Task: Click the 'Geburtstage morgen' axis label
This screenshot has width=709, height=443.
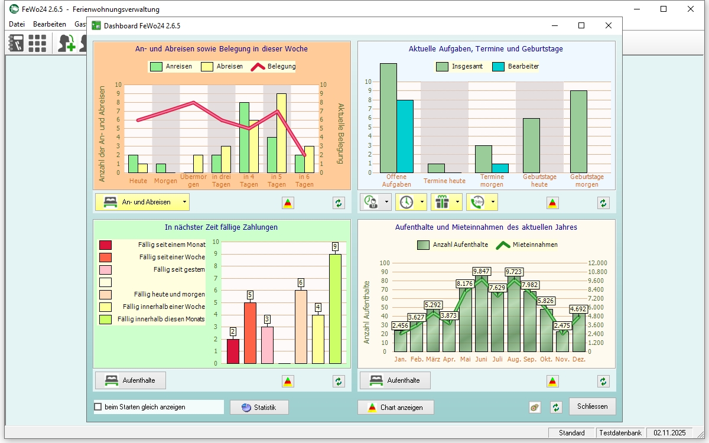Action: [x=587, y=181]
